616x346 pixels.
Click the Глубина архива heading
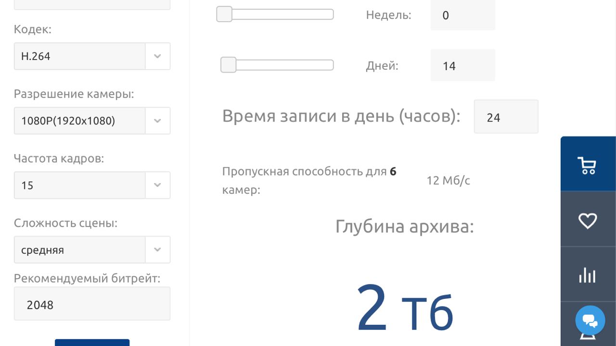coord(405,226)
